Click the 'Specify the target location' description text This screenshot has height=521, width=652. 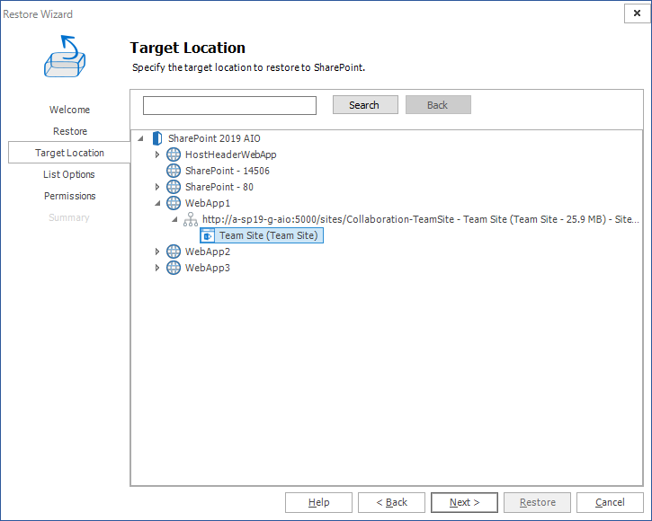tap(248, 67)
